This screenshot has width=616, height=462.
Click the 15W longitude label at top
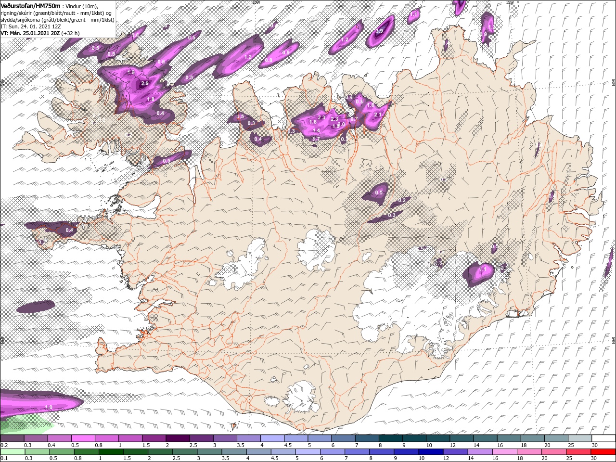point(510,2)
